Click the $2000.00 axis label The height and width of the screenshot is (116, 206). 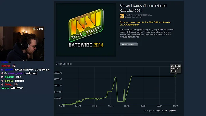pyautogui.click(x=58, y=73)
